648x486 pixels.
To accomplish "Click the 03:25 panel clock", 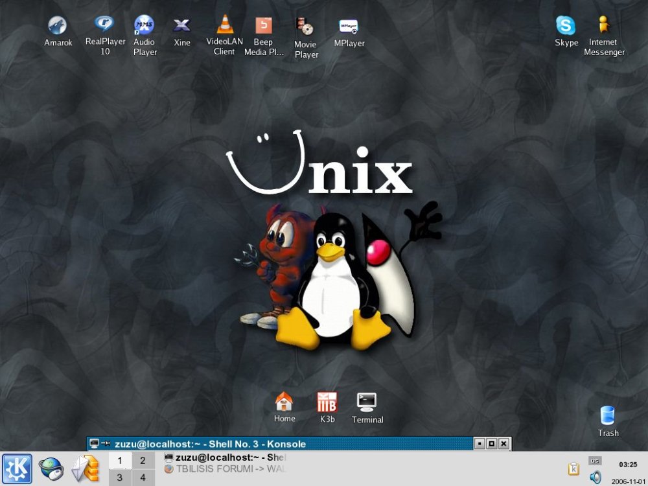I will 628,465.
